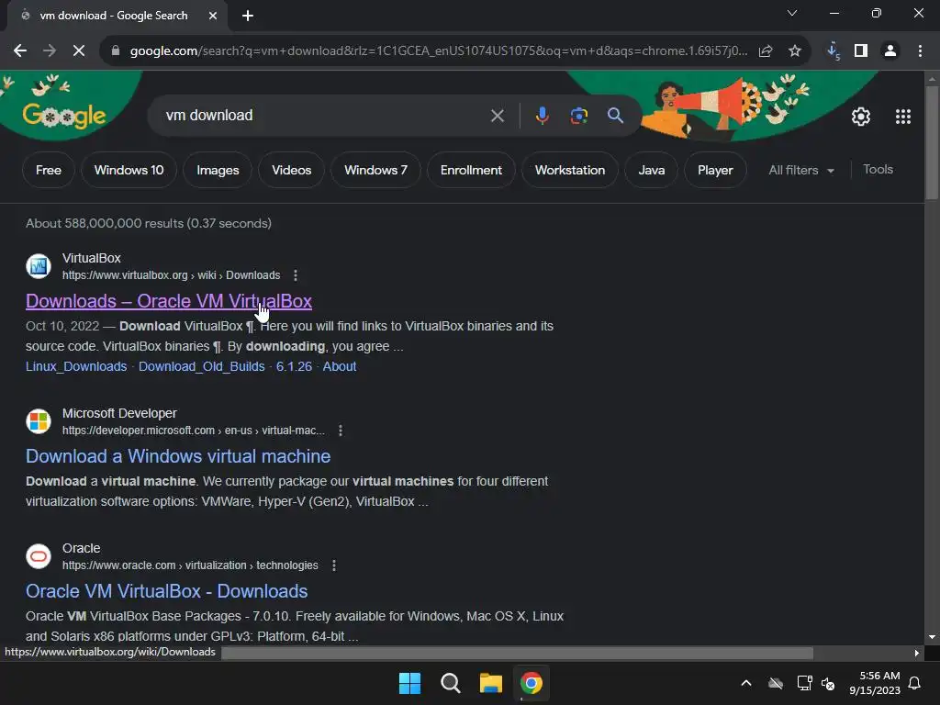The width and height of the screenshot is (940, 705).
Task: Open the tab search chevron in title bar
Action: 792,13
